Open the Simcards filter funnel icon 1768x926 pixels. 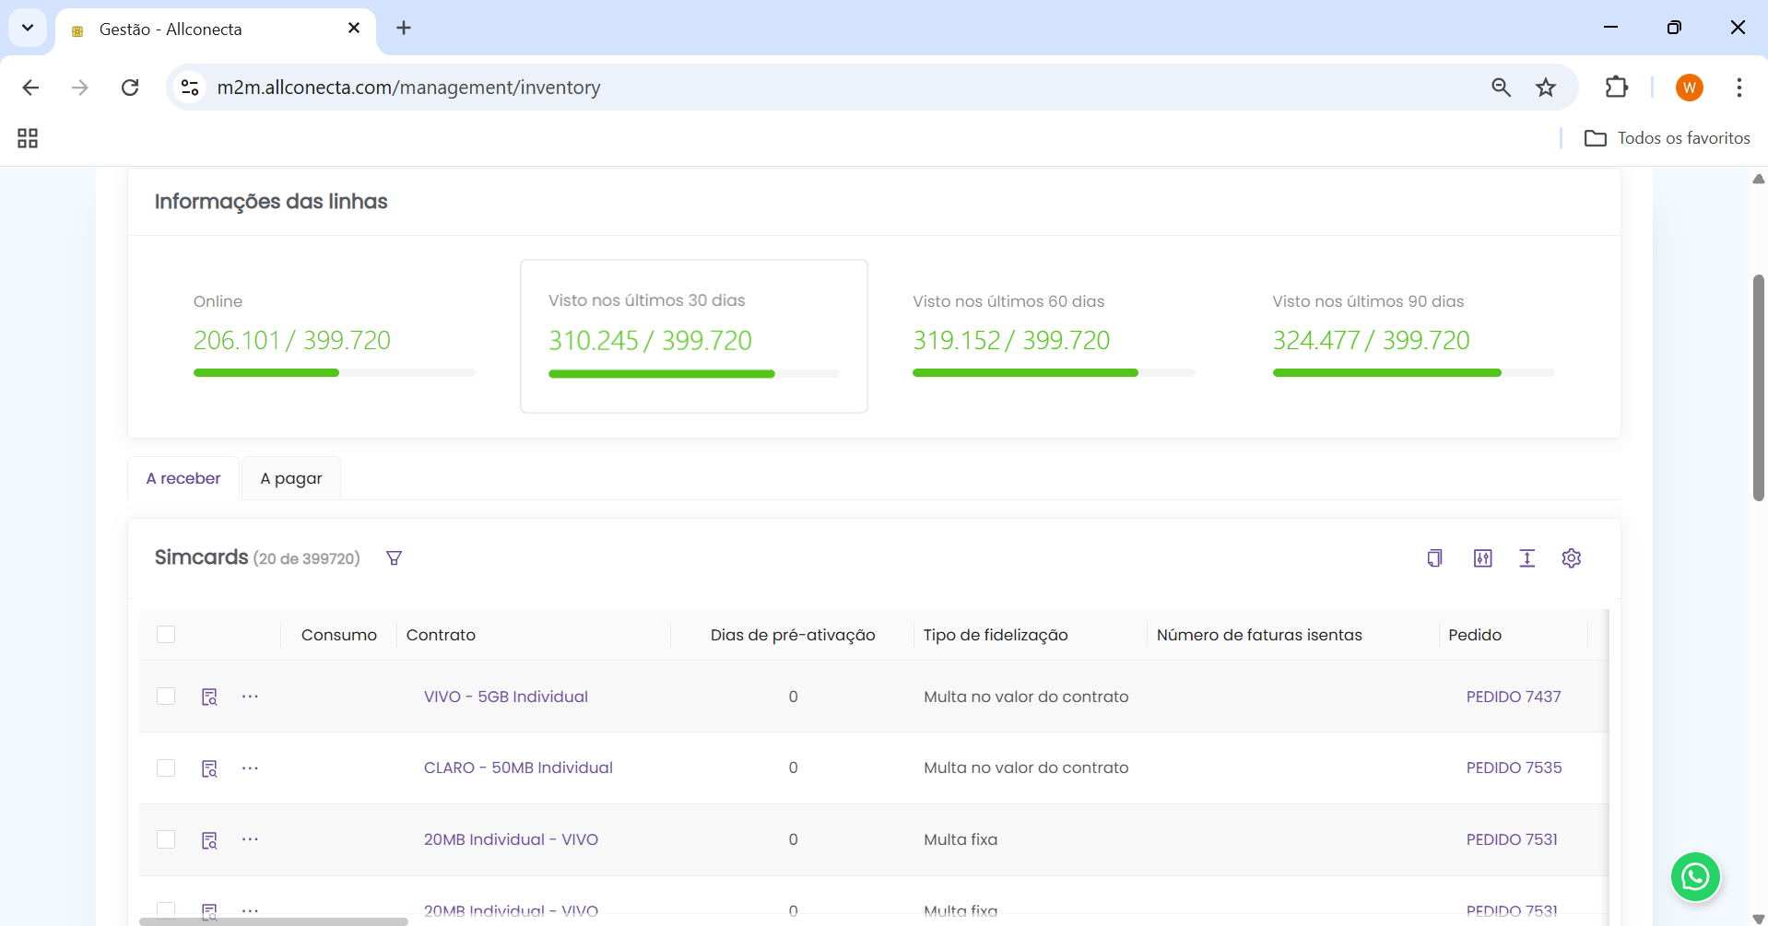coord(394,558)
